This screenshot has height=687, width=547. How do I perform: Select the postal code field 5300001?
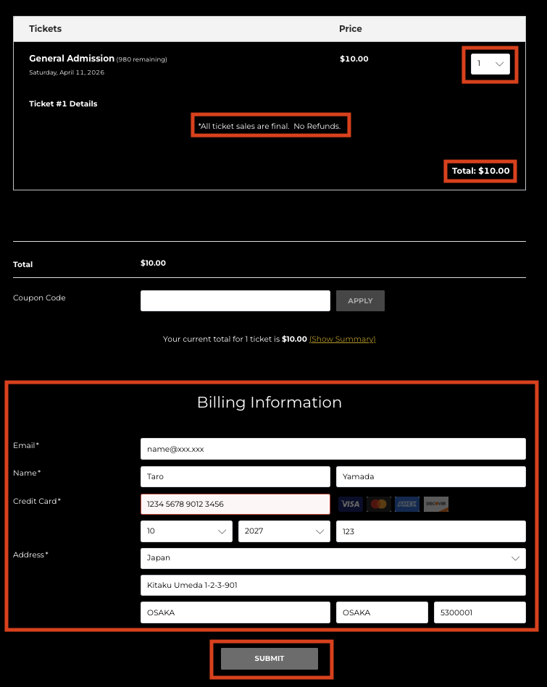tap(480, 612)
